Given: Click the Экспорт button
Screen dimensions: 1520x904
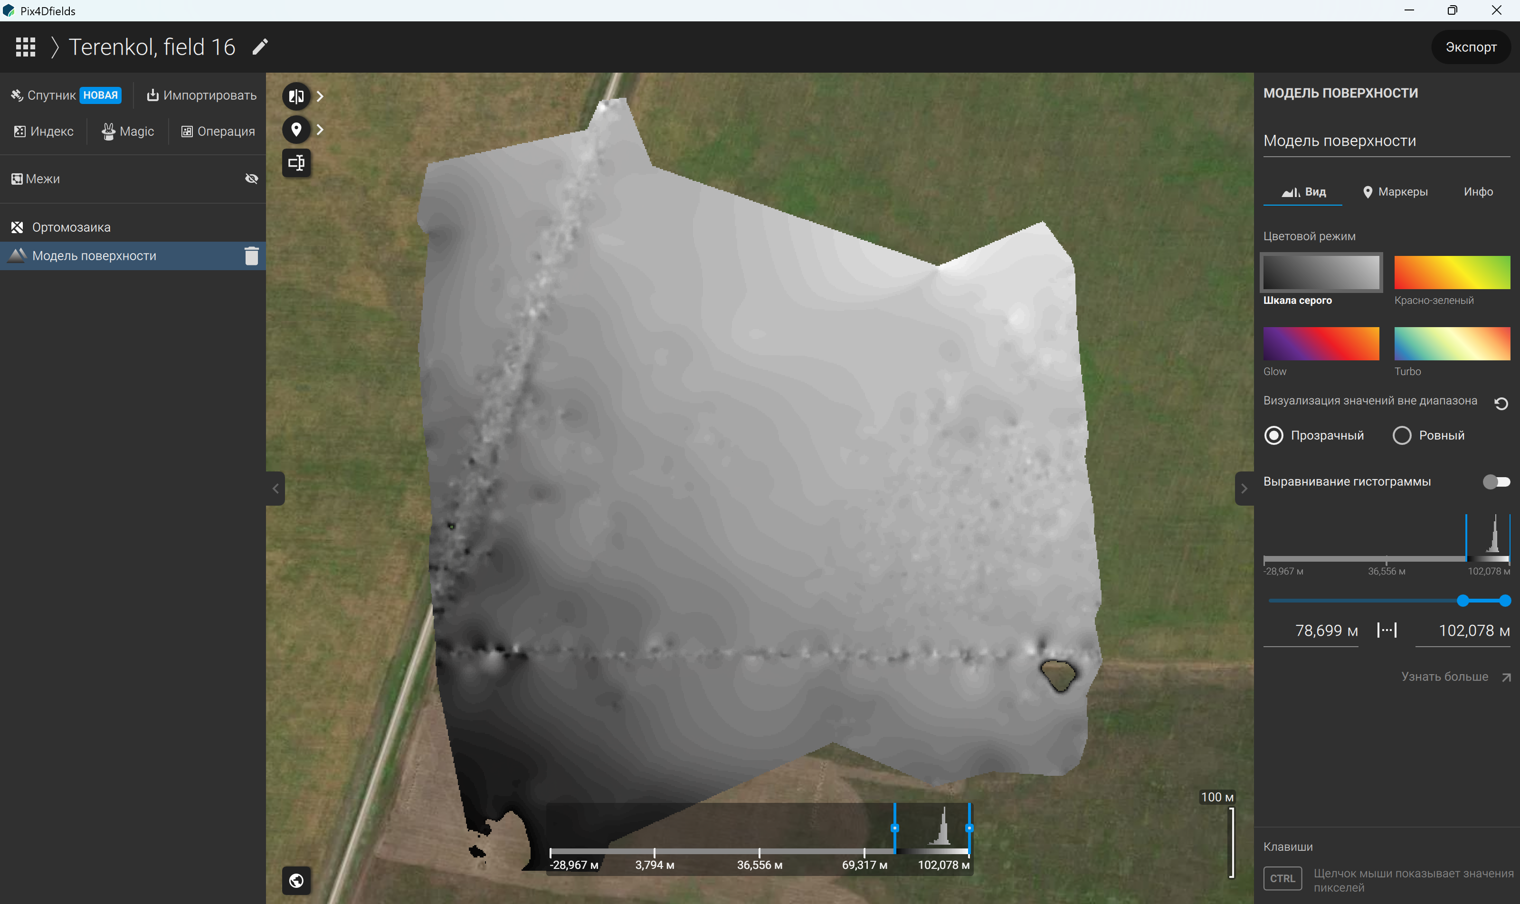Looking at the screenshot, I should 1471,47.
